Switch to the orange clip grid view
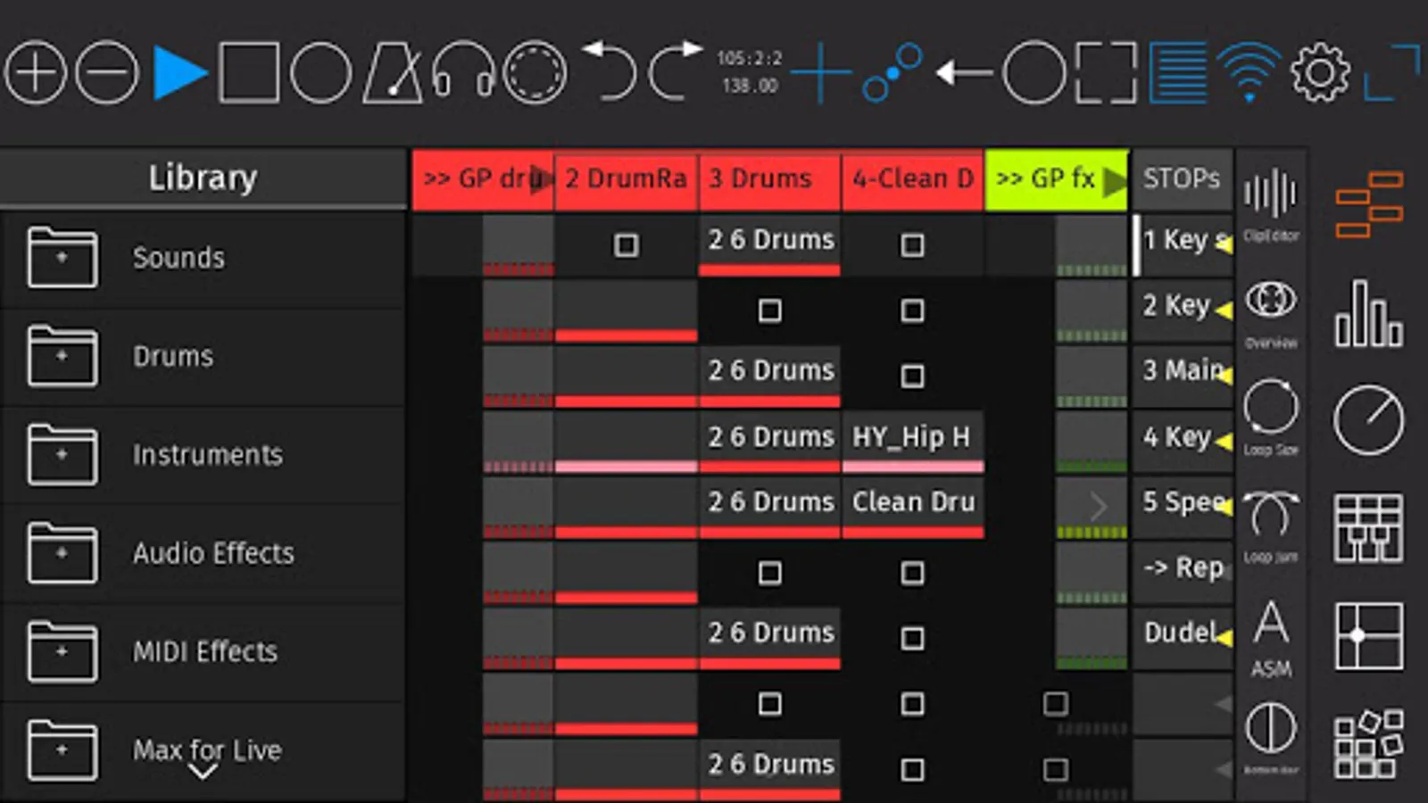 click(x=1369, y=205)
